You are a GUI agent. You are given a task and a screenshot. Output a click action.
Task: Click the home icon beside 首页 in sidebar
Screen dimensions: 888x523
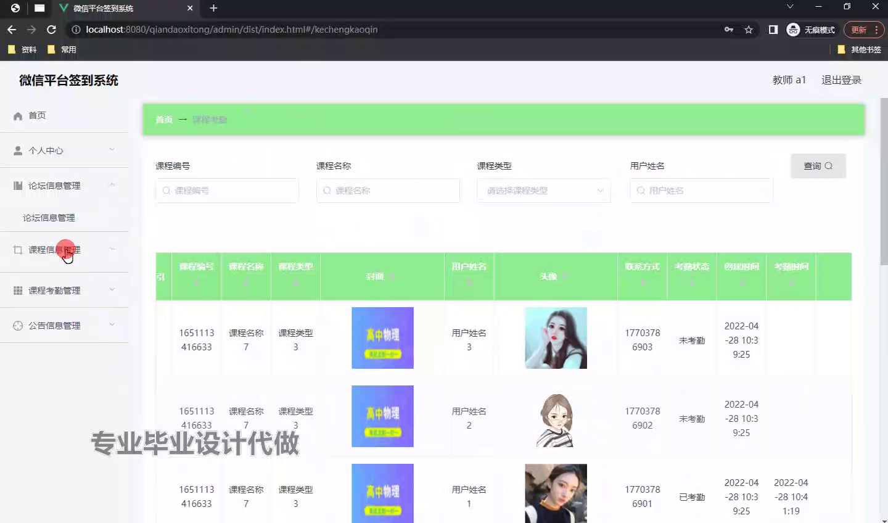tap(18, 116)
